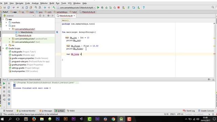Open the Build menu
Screen dimensions: 217x122
tap(52, 3)
